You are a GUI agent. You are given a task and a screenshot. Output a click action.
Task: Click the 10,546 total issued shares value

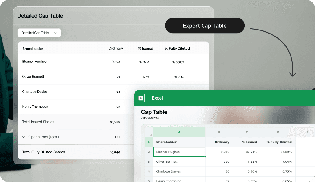[115, 122]
